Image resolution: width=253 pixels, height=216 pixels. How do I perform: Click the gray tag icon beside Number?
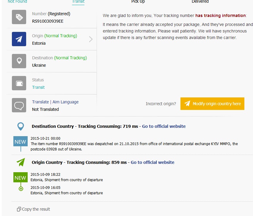click(x=19, y=17)
